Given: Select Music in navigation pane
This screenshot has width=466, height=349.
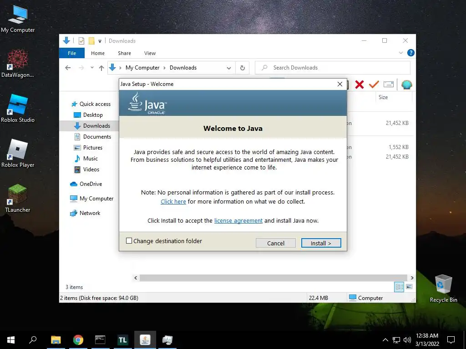Looking at the screenshot, I should tap(86, 159).
